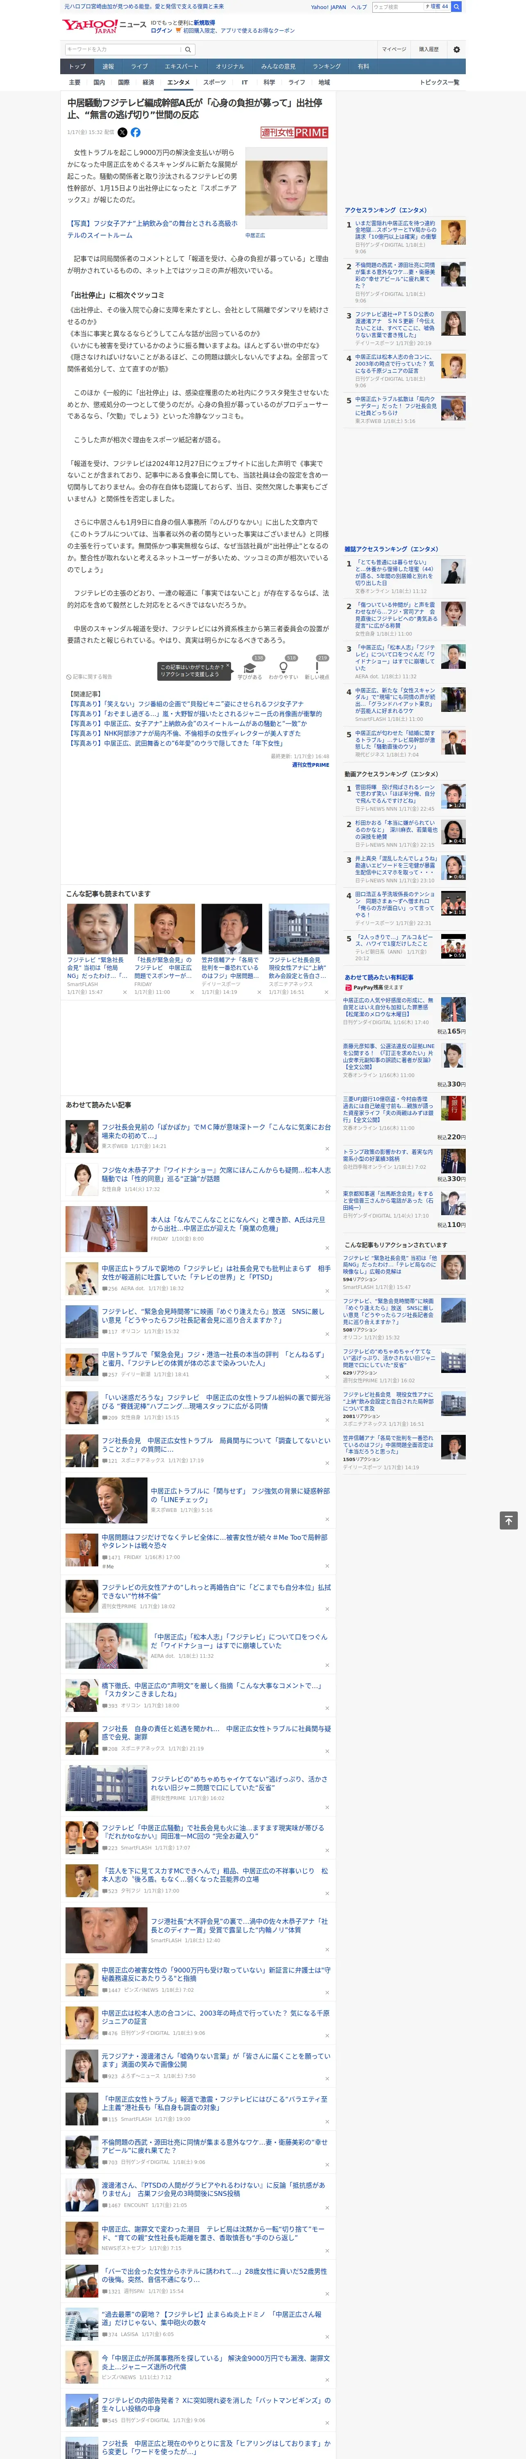Screen dimensions: 526x2459
Task: Open 週刊女性PRIME publisher logo
Action: (295, 133)
